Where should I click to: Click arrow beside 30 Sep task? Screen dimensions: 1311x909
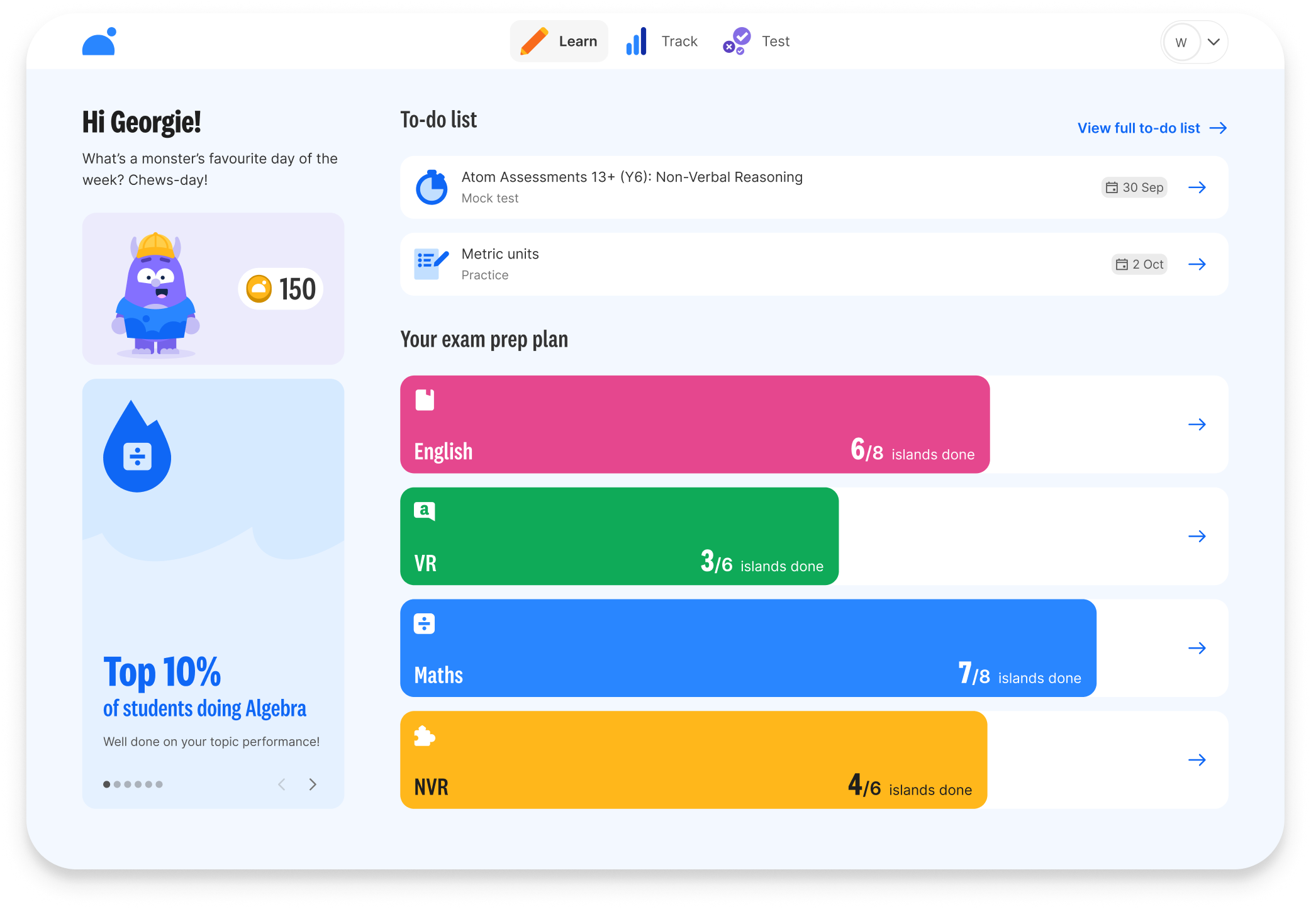point(1197,187)
